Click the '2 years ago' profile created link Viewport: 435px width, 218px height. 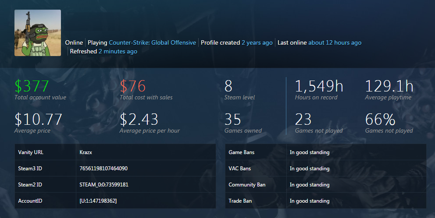point(257,42)
